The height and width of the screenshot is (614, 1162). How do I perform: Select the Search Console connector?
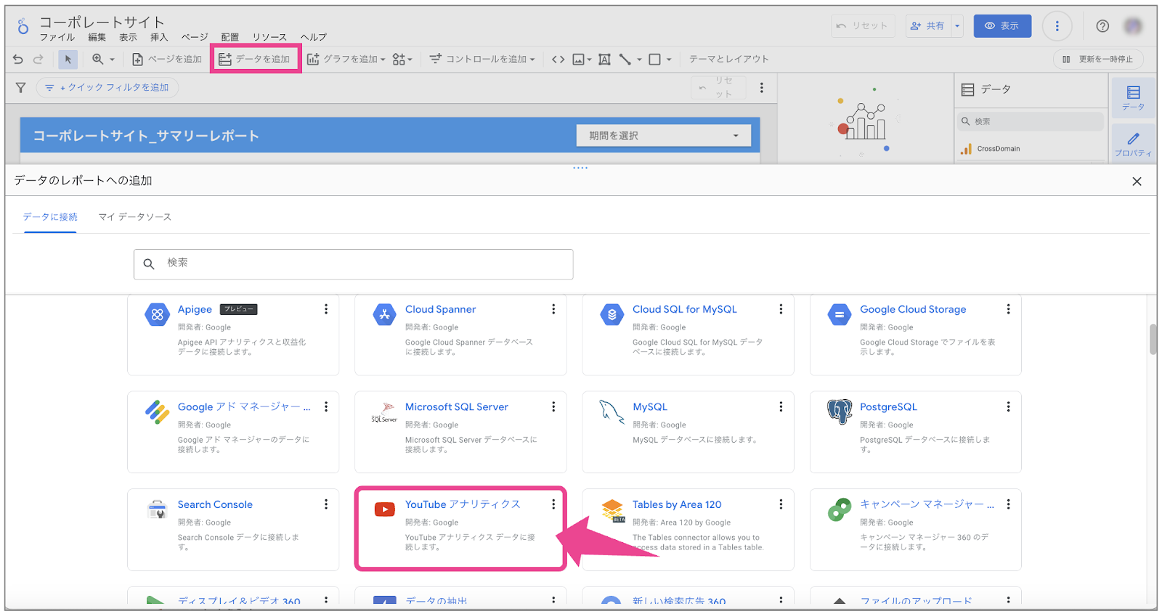(233, 530)
